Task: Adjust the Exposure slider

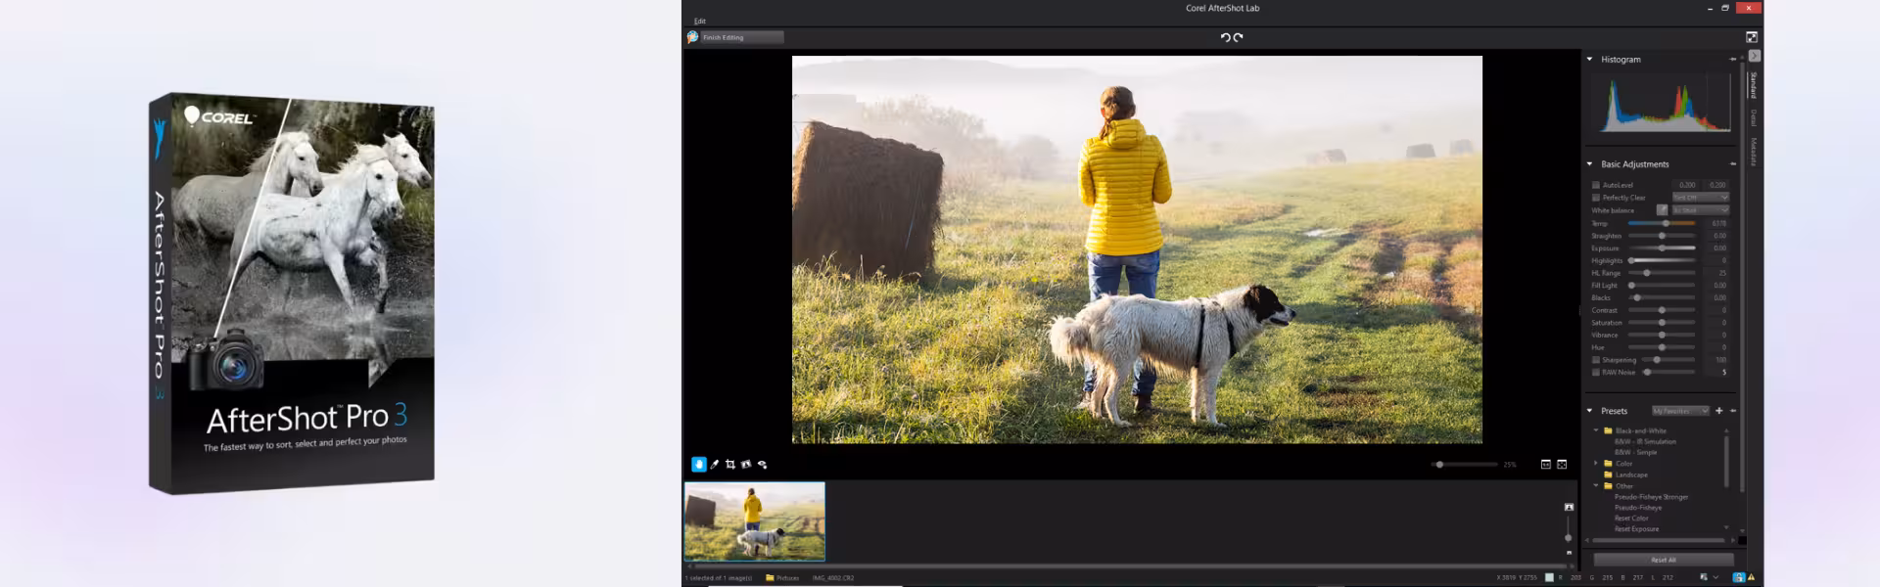Action: point(1662,248)
